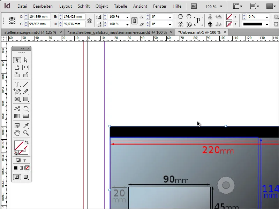
Task: Switch to Normal view mode
Action: (17, 177)
